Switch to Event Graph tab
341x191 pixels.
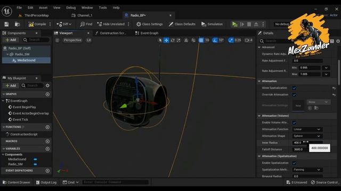[x=147, y=33]
